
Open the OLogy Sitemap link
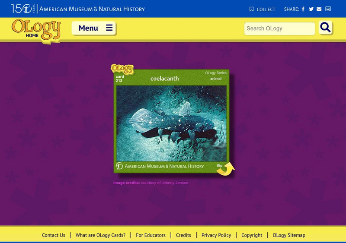[x=289, y=235]
